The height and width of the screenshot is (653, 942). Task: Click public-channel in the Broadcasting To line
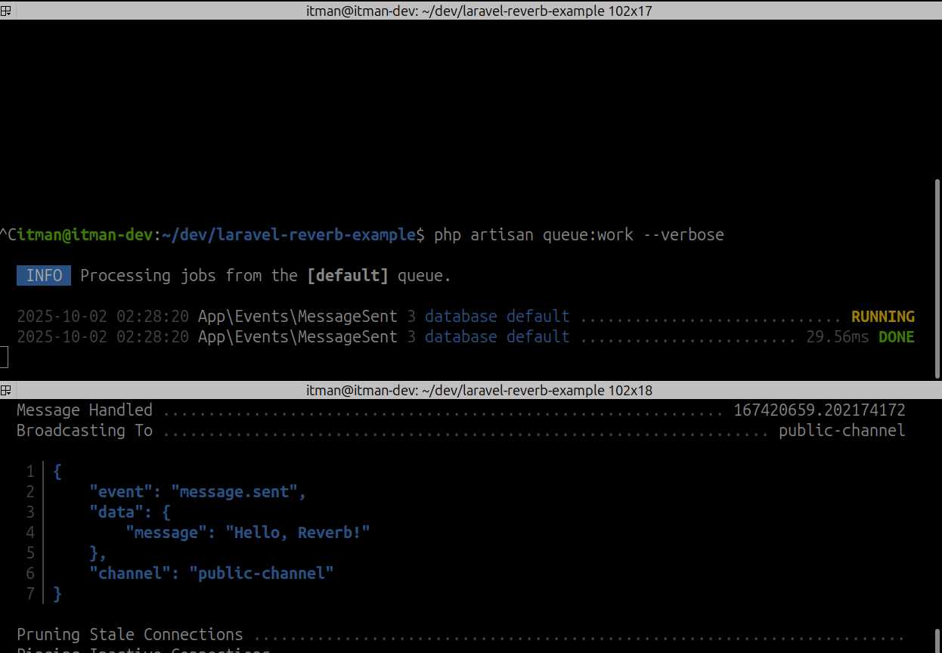click(841, 431)
